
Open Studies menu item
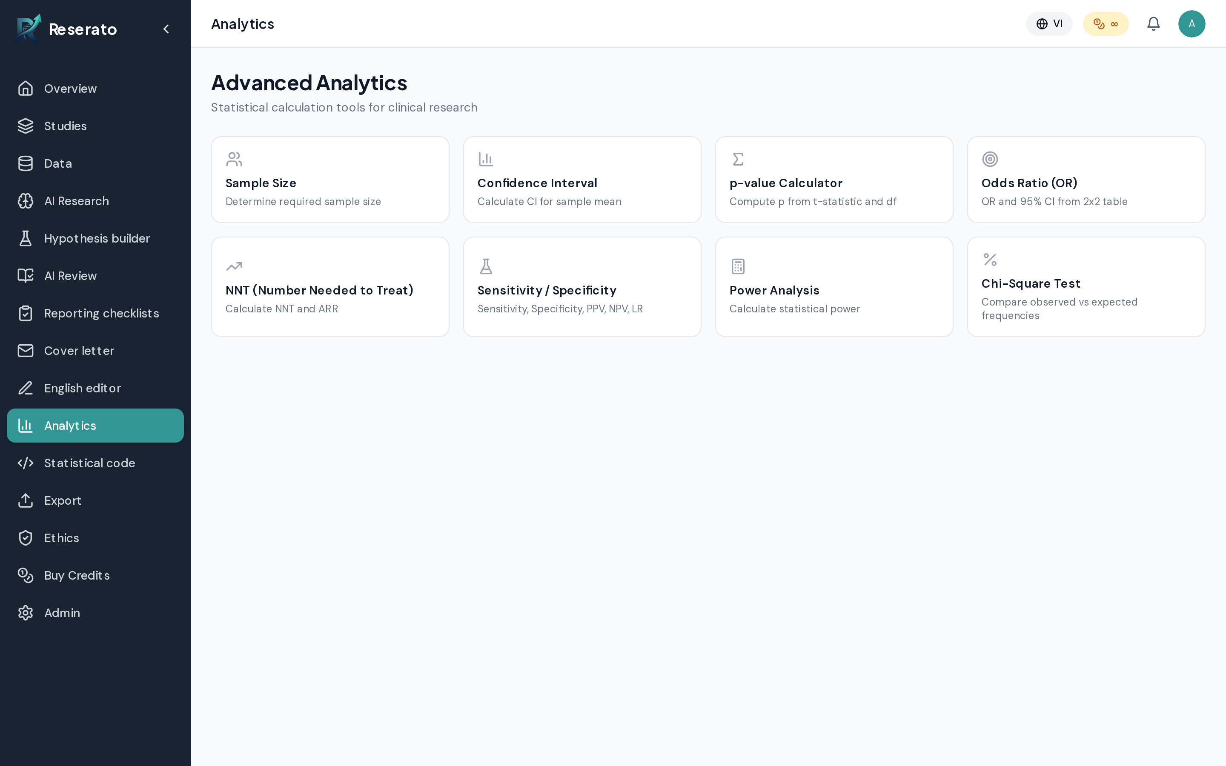pos(95,126)
